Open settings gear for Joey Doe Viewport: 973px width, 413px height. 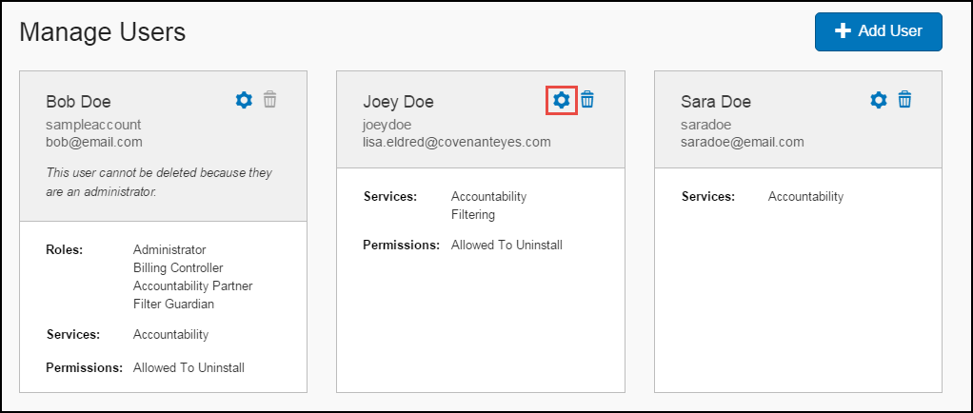tap(562, 100)
